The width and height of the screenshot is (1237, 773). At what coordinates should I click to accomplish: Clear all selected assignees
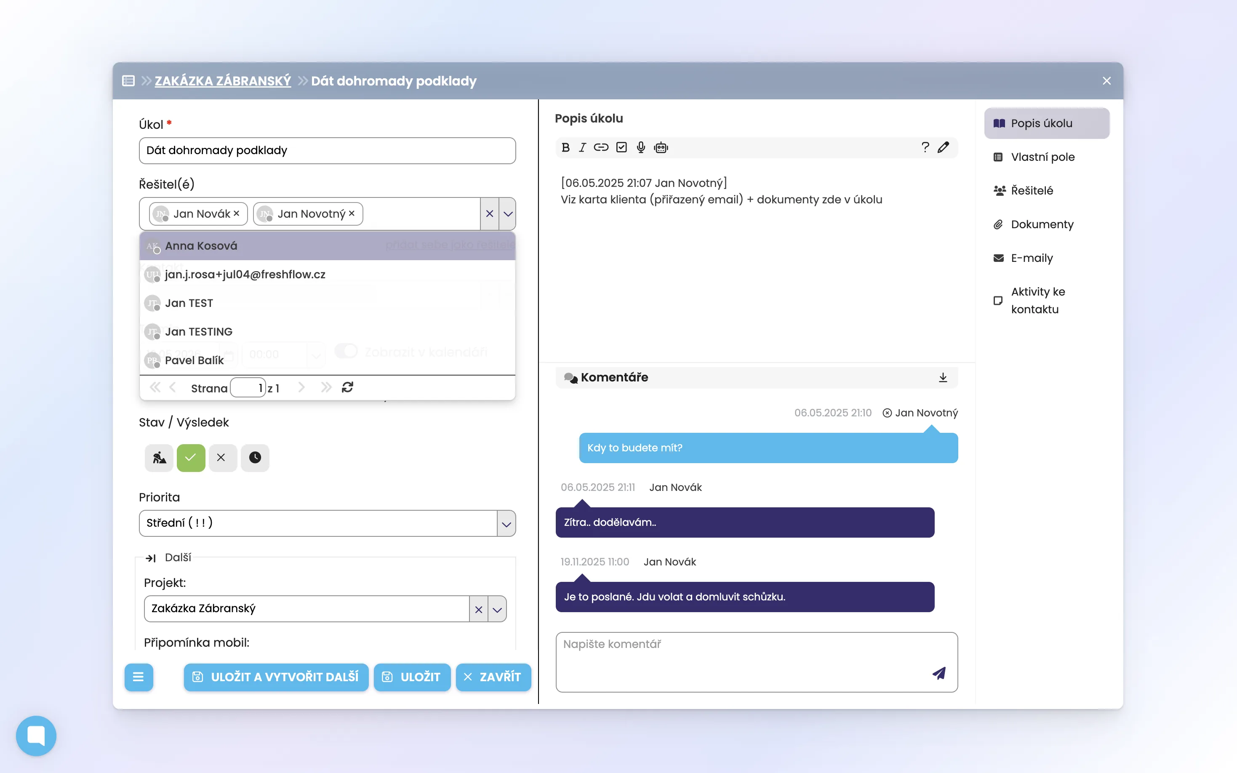489,214
